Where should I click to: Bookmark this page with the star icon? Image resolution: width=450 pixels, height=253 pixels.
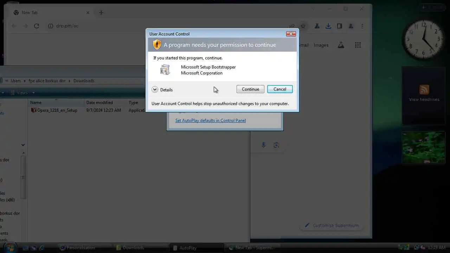point(303,26)
